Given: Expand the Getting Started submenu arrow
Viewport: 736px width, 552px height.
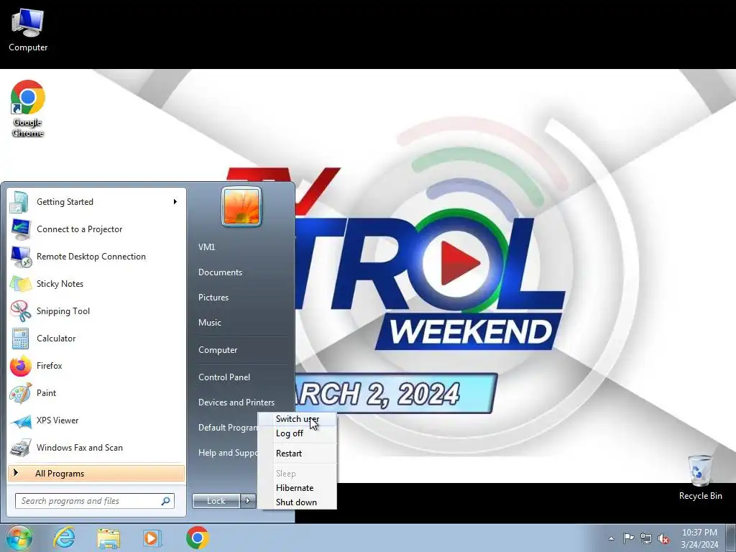Looking at the screenshot, I should click(x=175, y=202).
